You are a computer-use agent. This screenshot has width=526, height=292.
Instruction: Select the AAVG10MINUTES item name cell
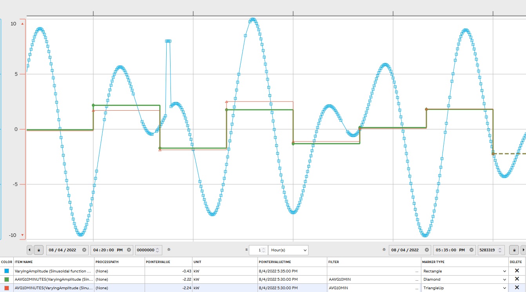point(54,279)
